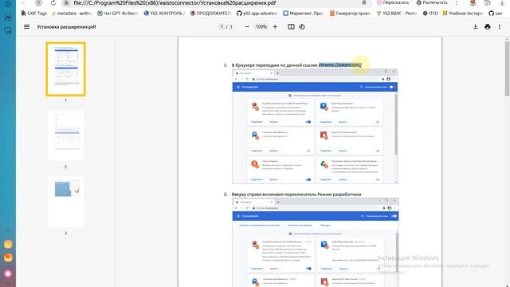Select the page 2 thumbnail

65,136
